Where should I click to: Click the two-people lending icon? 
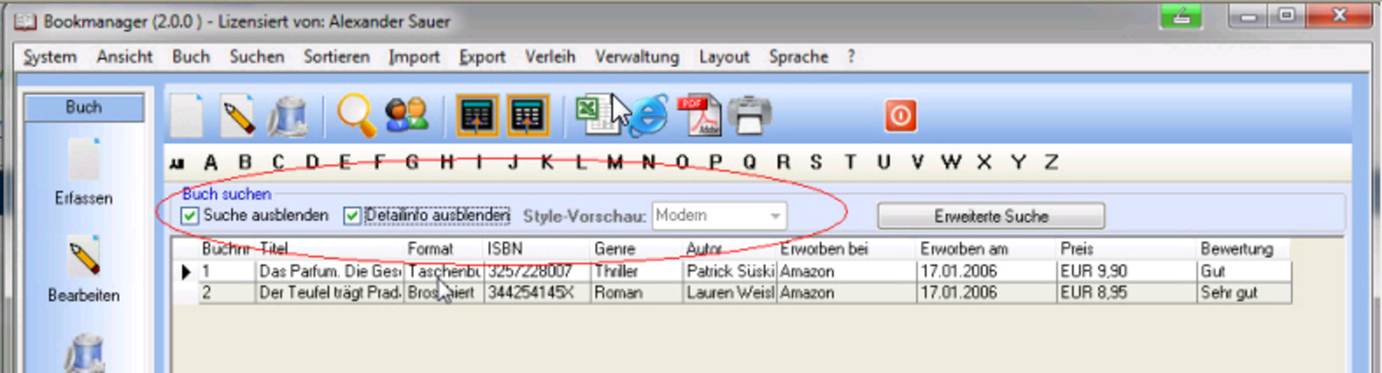[x=406, y=116]
